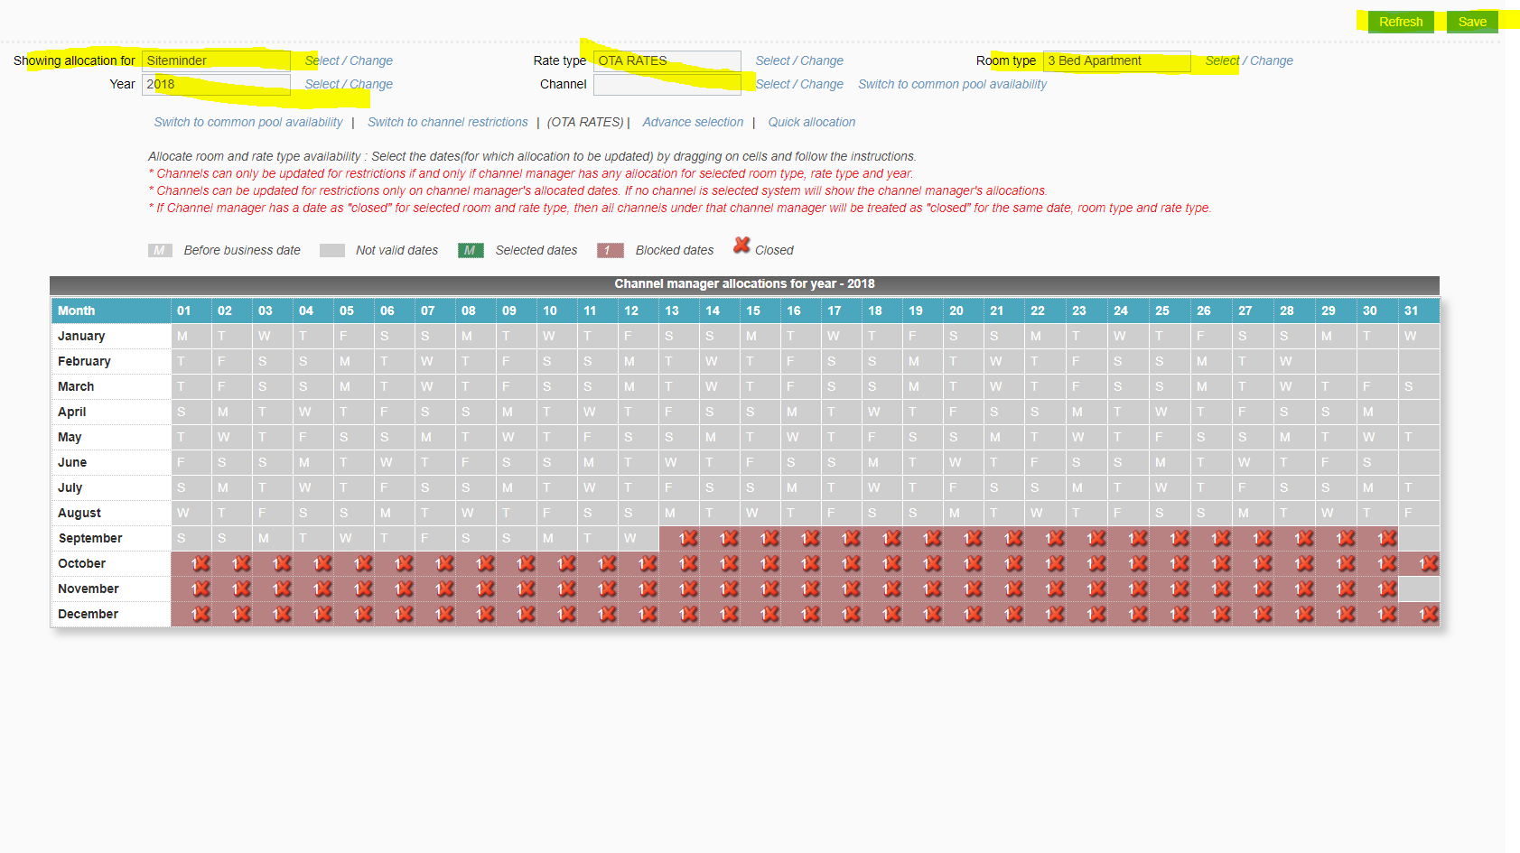This screenshot has height=853, width=1520.
Task: Click the Blocked dates legend swatch
Action: (x=610, y=250)
